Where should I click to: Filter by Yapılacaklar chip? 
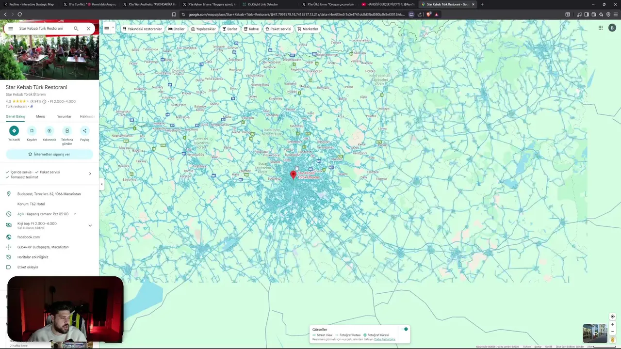point(203,29)
